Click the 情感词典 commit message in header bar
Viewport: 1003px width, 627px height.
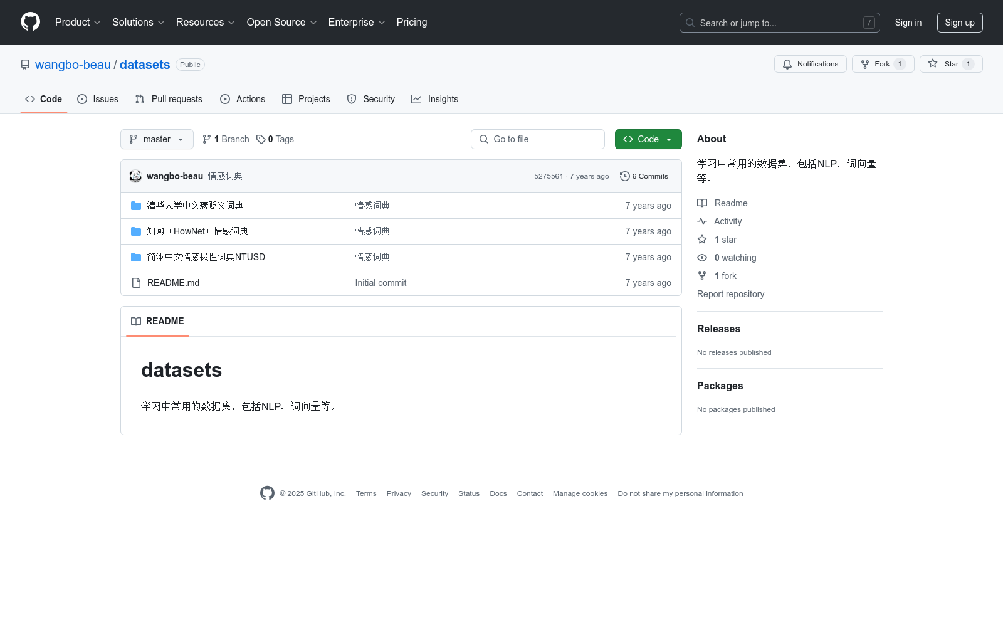(225, 176)
